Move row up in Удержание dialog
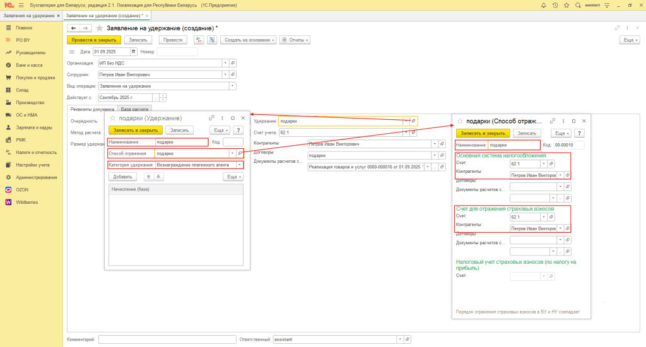The image size is (646, 347). 148,177
